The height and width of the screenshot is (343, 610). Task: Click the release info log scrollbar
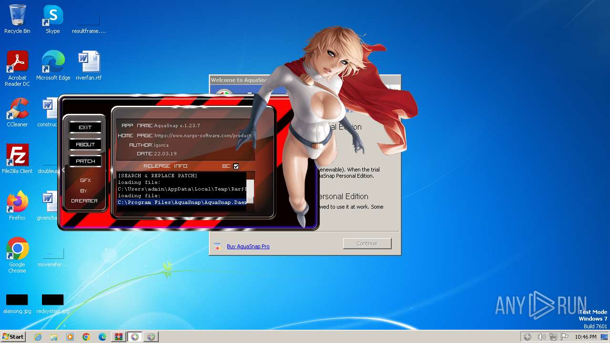pyautogui.click(x=250, y=192)
